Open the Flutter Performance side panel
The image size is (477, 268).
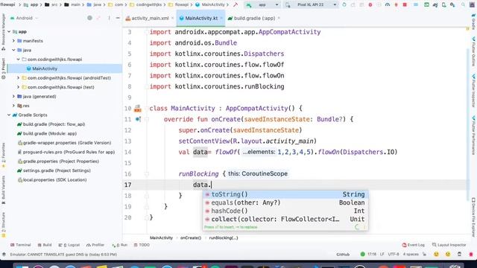coord(474,135)
